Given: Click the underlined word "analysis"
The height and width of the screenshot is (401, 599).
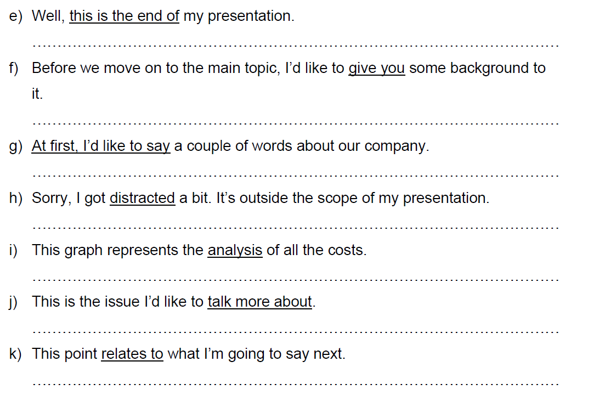Looking at the screenshot, I should (235, 250).
